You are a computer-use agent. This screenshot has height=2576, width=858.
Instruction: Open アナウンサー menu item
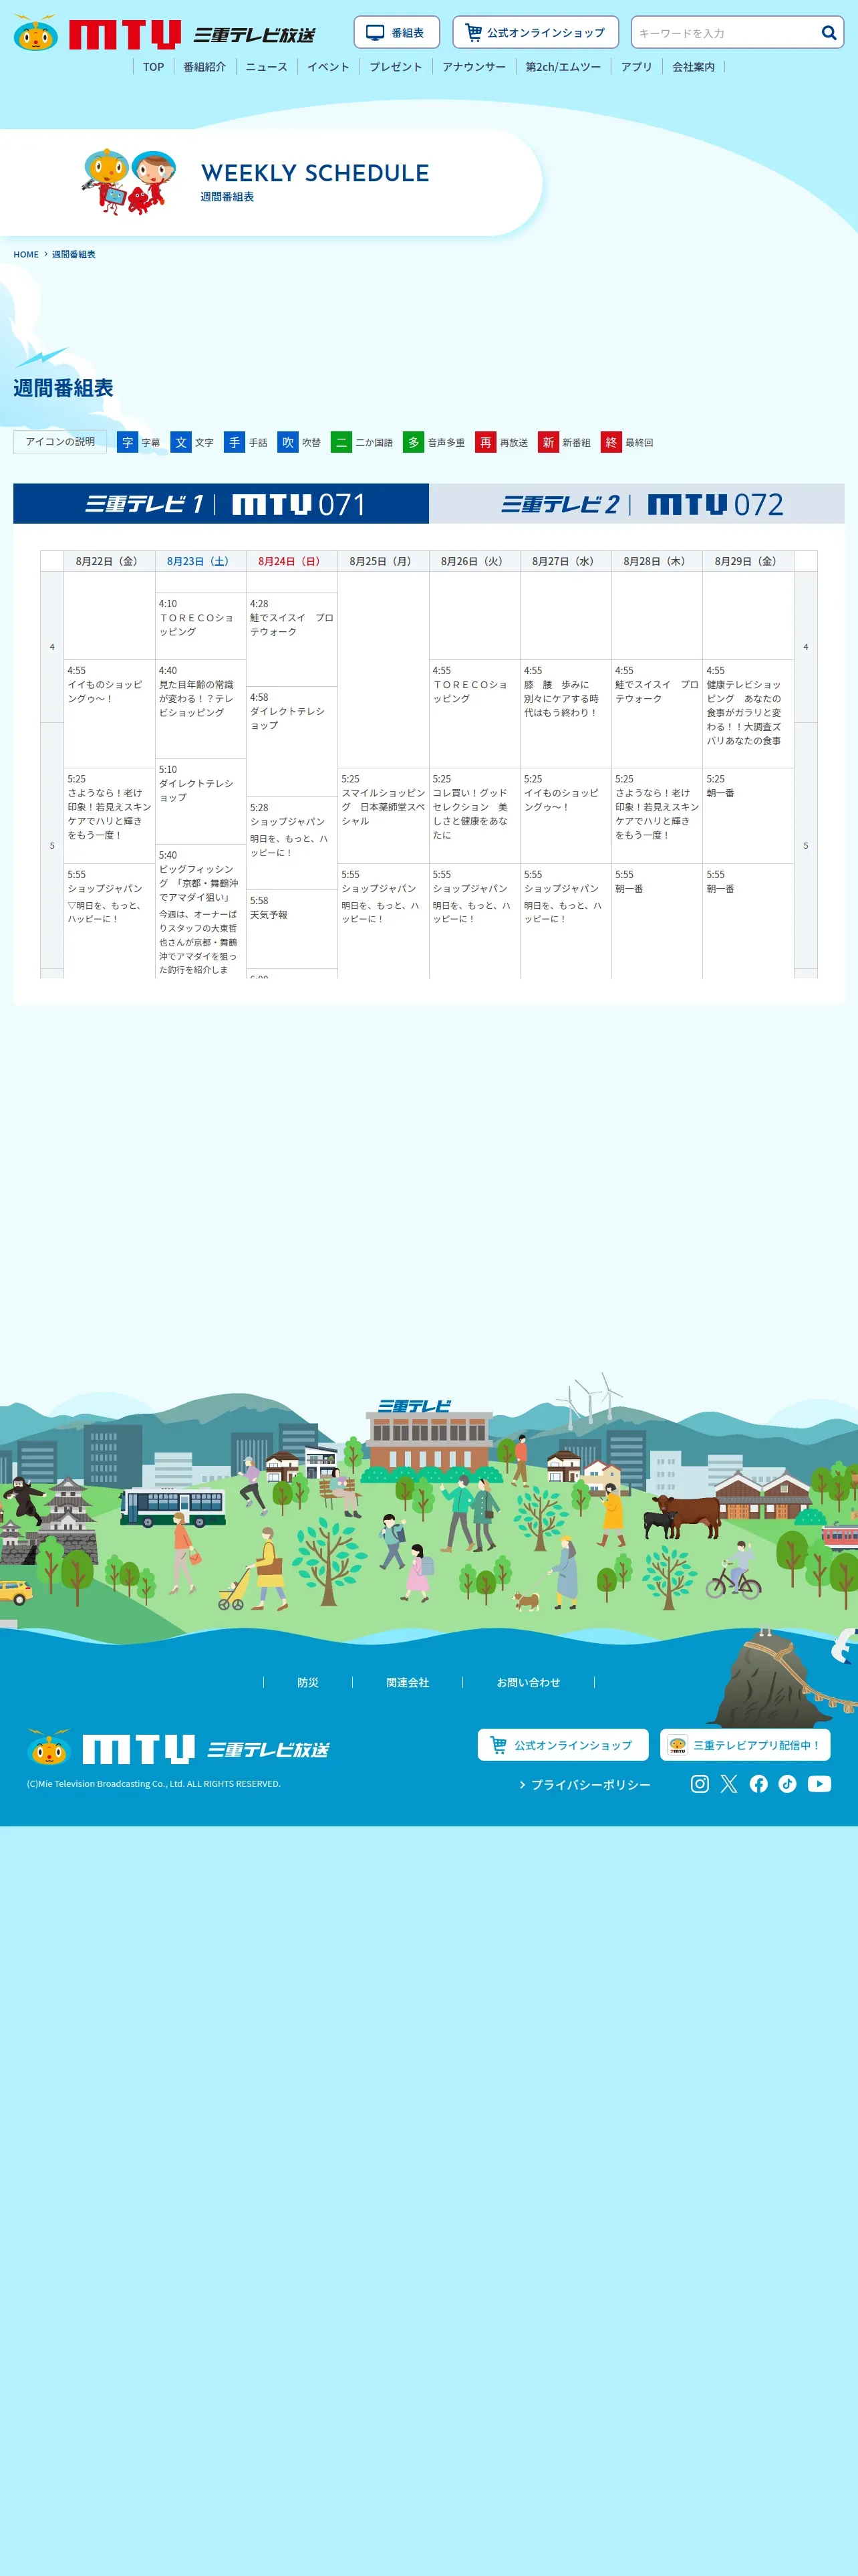[474, 67]
